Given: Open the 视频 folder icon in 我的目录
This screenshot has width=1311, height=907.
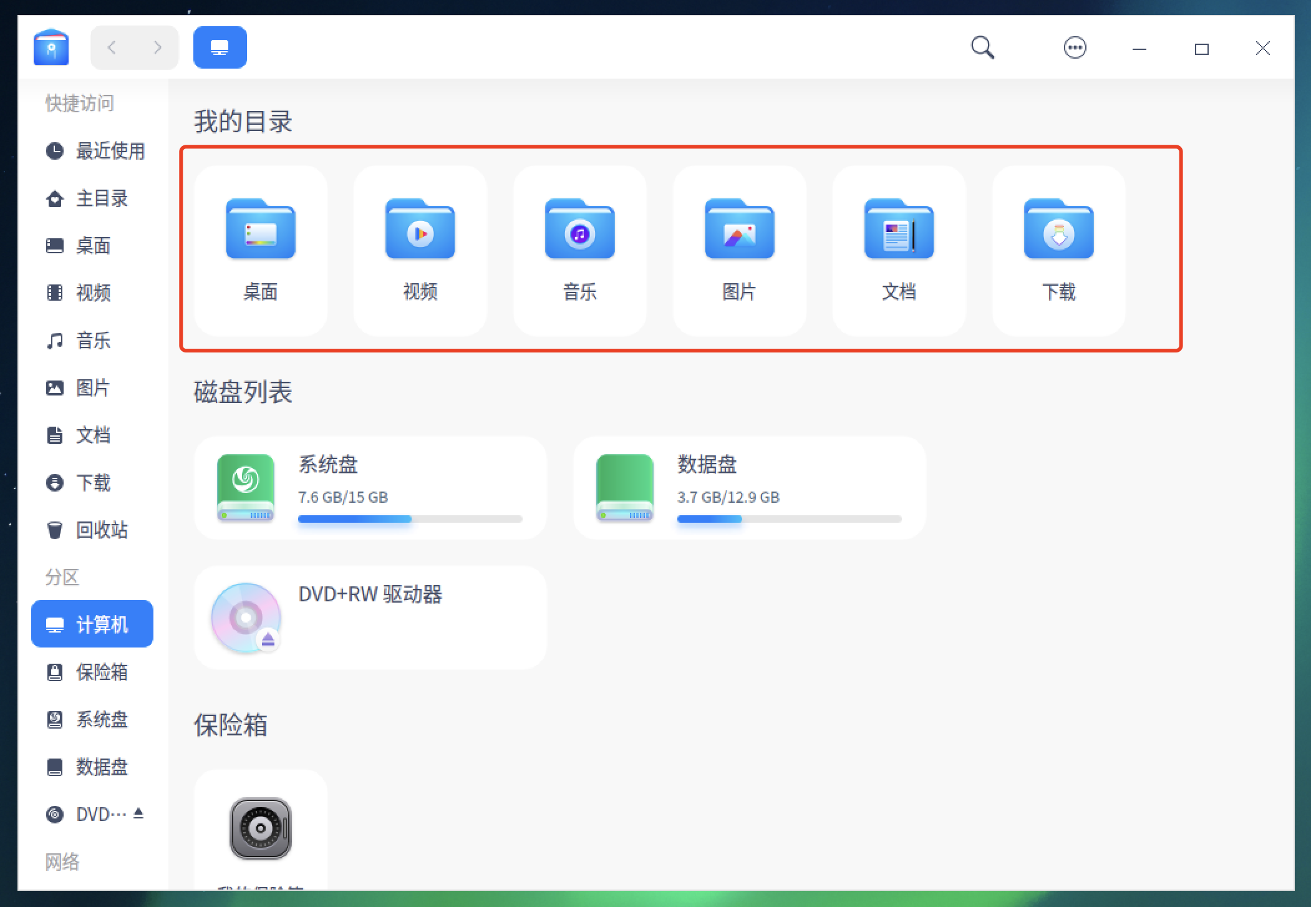Looking at the screenshot, I should (x=420, y=228).
